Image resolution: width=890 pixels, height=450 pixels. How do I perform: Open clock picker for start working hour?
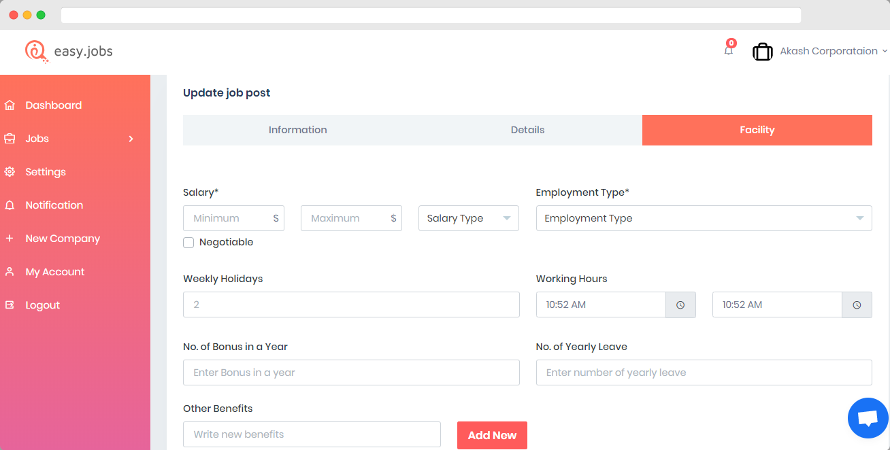(x=680, y=305)
